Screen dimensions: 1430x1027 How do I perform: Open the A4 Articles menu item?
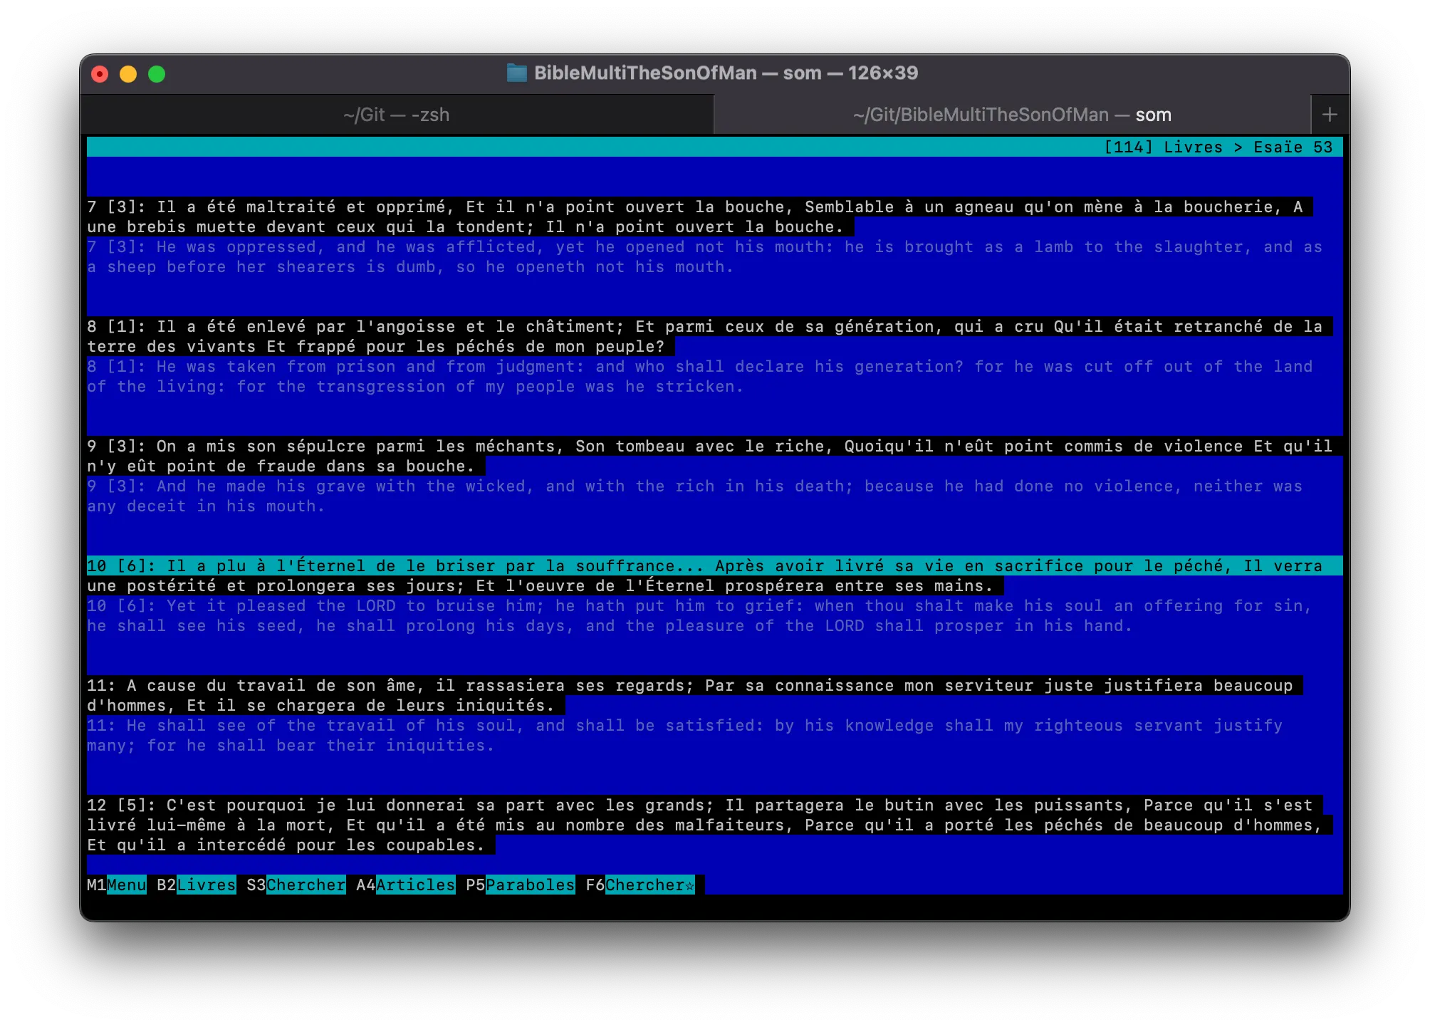coord(406,885)
